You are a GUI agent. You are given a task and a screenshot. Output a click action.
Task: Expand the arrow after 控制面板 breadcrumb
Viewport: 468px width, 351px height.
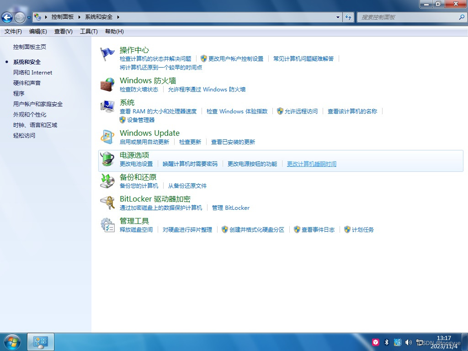tap(80, 17)
